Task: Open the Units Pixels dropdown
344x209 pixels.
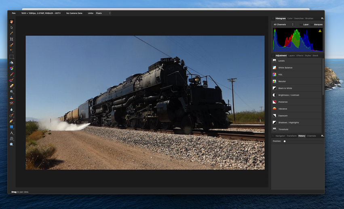Action: pyautogui.click(x=103, y=13)
